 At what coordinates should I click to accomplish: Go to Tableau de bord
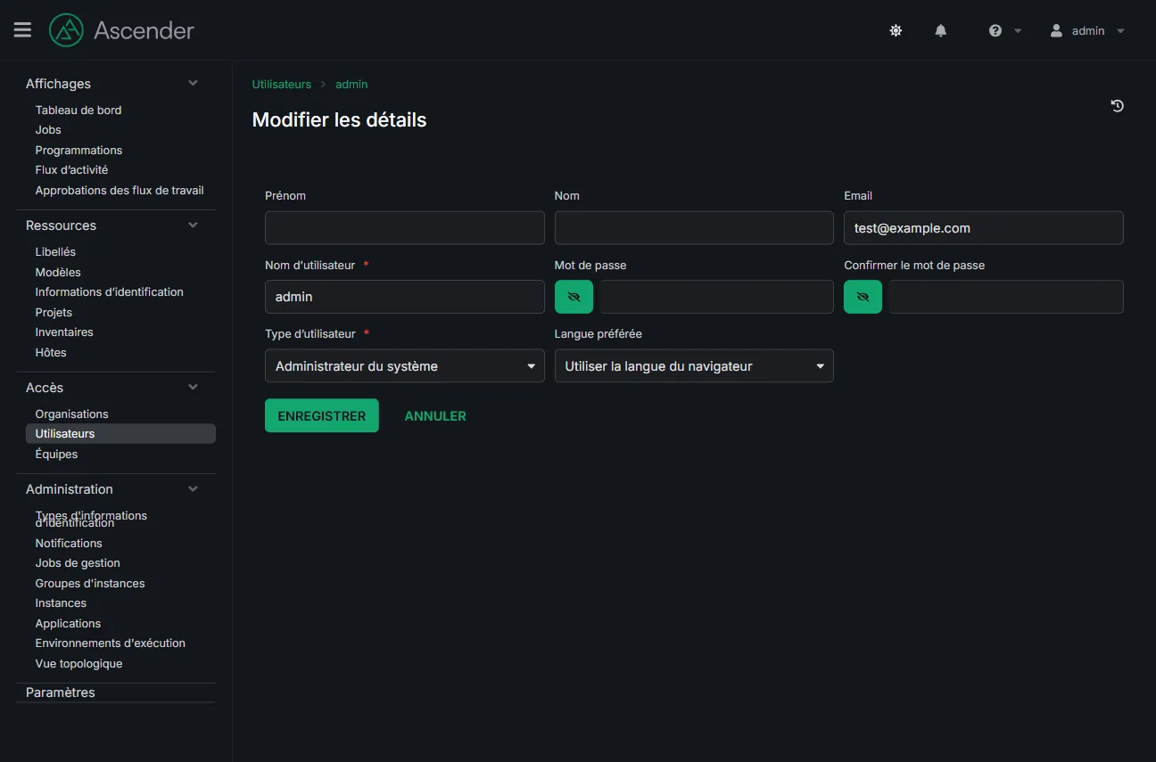pyautogui.click(x=78, y=110)
